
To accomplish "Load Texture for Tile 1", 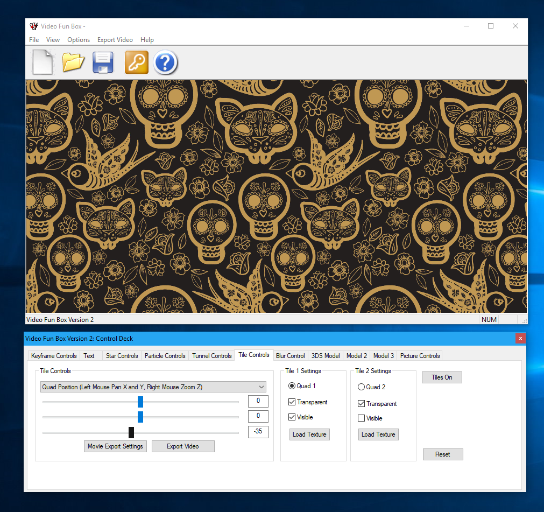I will [309, 434].
